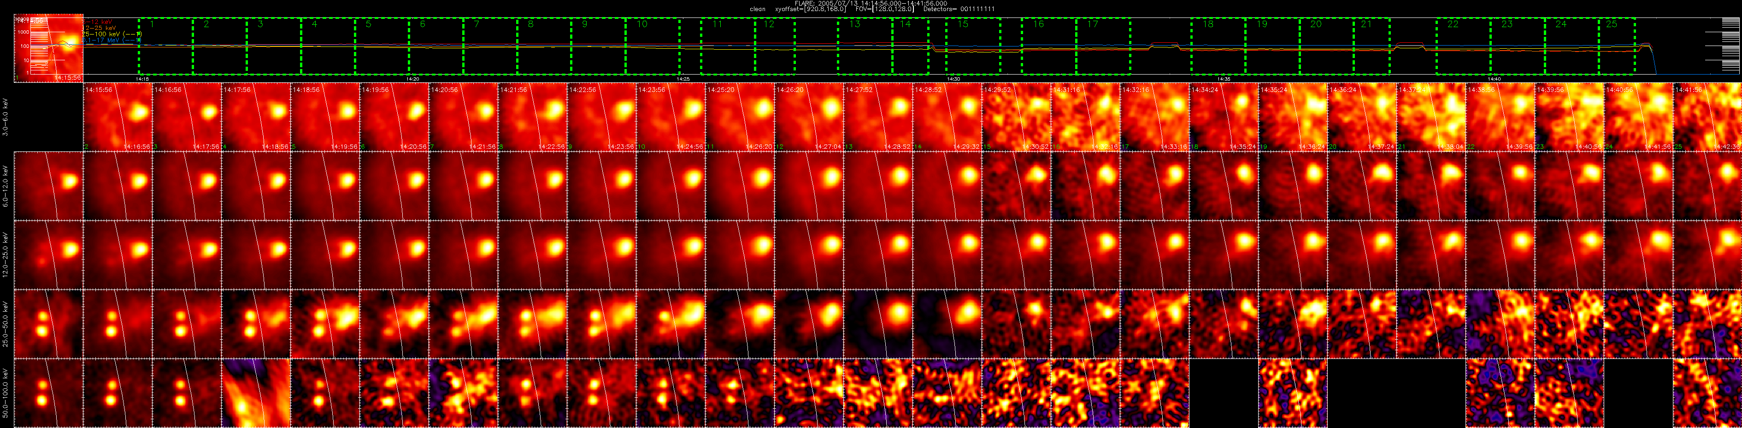Open the 25.0-50.0 keV image in the 14:15:56 column
Screen dimensions: 1742x428
tap(118, 324)
